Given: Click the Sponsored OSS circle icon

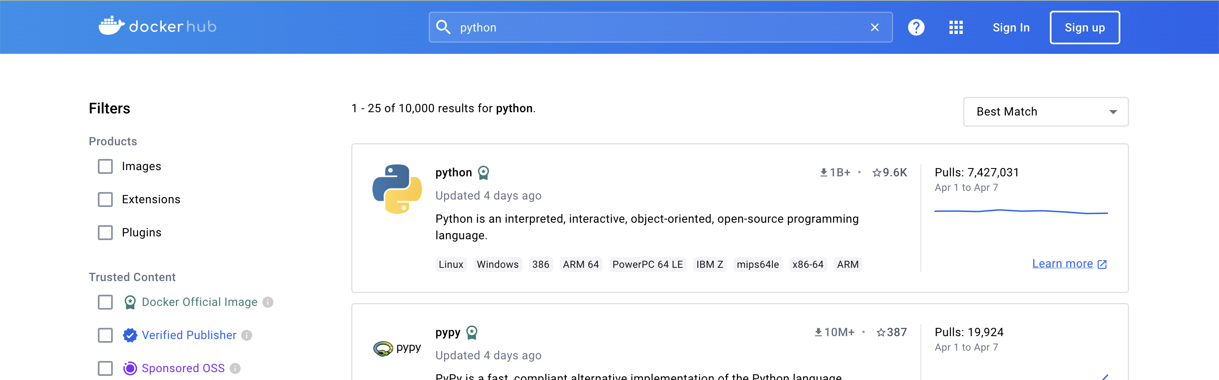Looking at the screenshot, I should tap(130, 368).
